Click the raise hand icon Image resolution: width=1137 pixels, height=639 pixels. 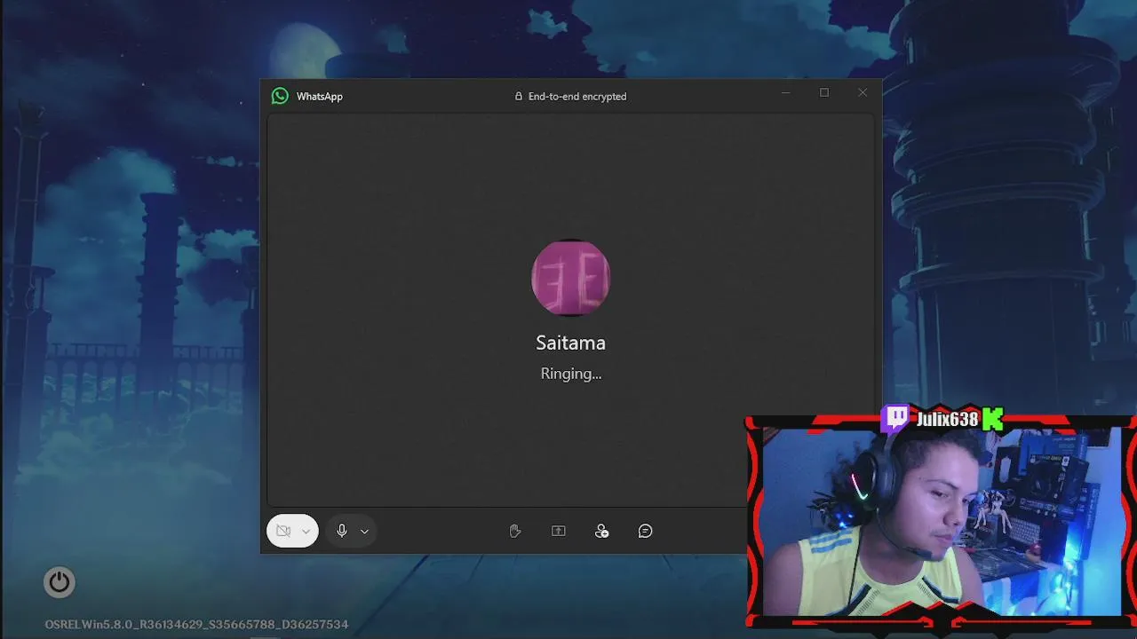514,531
